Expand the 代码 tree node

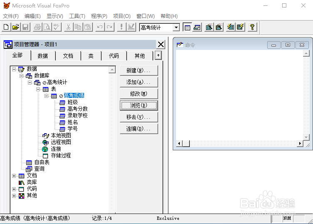pos(14,189)
